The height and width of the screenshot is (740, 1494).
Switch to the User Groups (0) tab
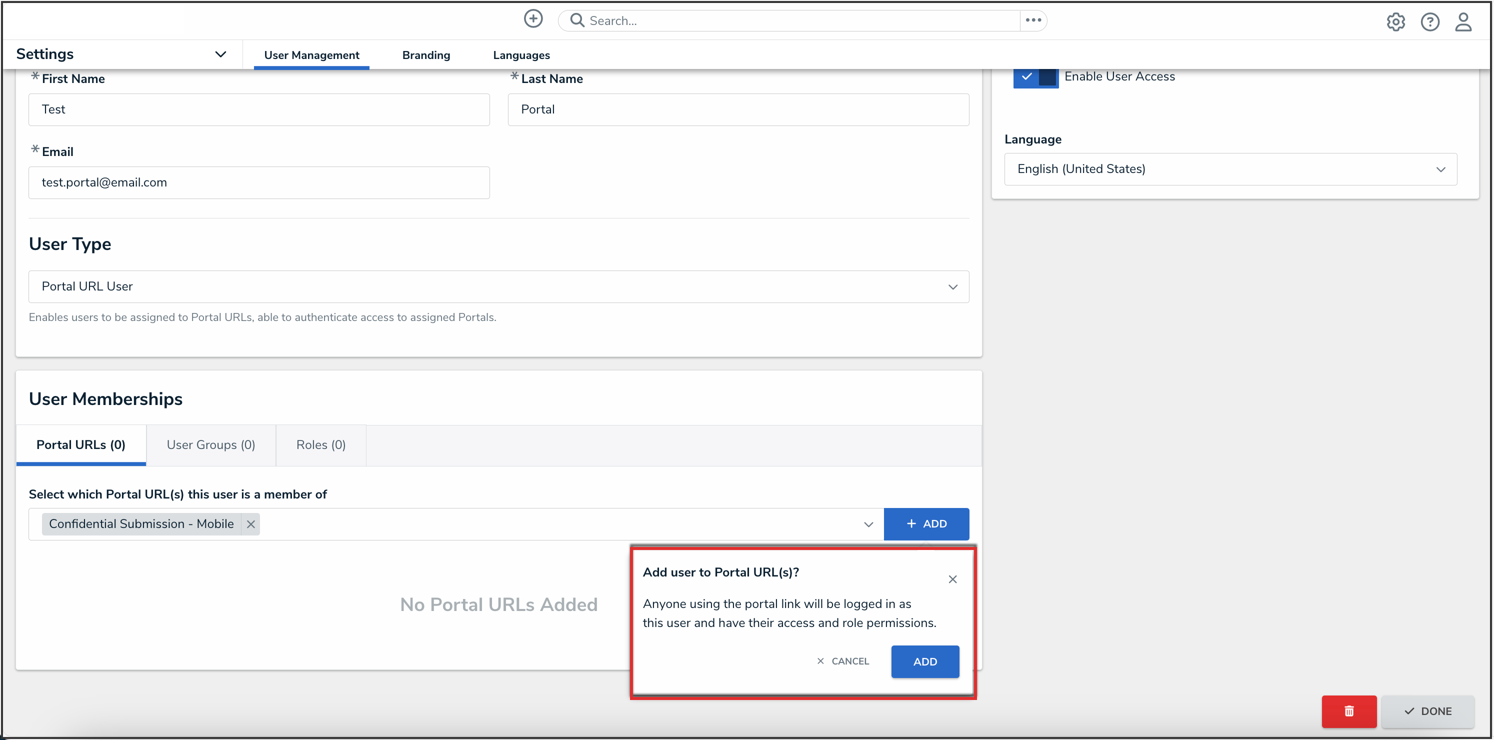point(210,444)
